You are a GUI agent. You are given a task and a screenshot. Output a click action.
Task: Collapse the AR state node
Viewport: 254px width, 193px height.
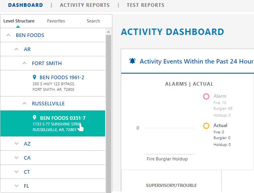(16, 49)
